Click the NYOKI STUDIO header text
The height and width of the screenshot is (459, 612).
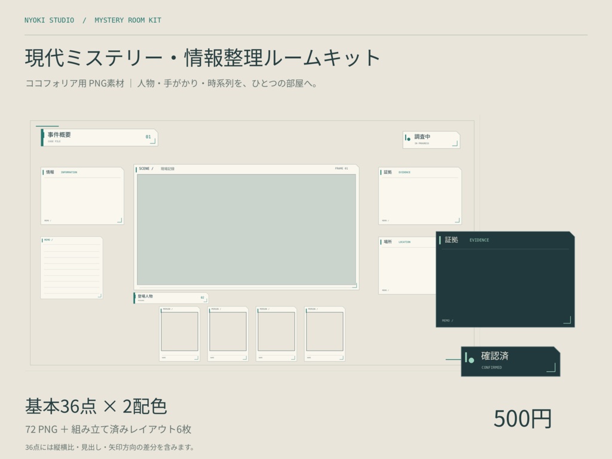pyautogui.click(x=49, y=20)
